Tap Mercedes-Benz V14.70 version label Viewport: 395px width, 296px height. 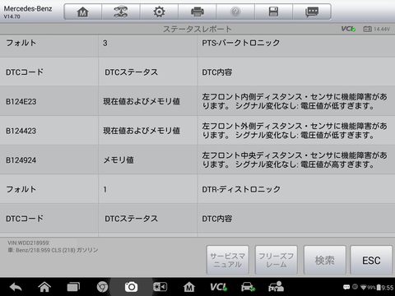click(x=28, y=12)
